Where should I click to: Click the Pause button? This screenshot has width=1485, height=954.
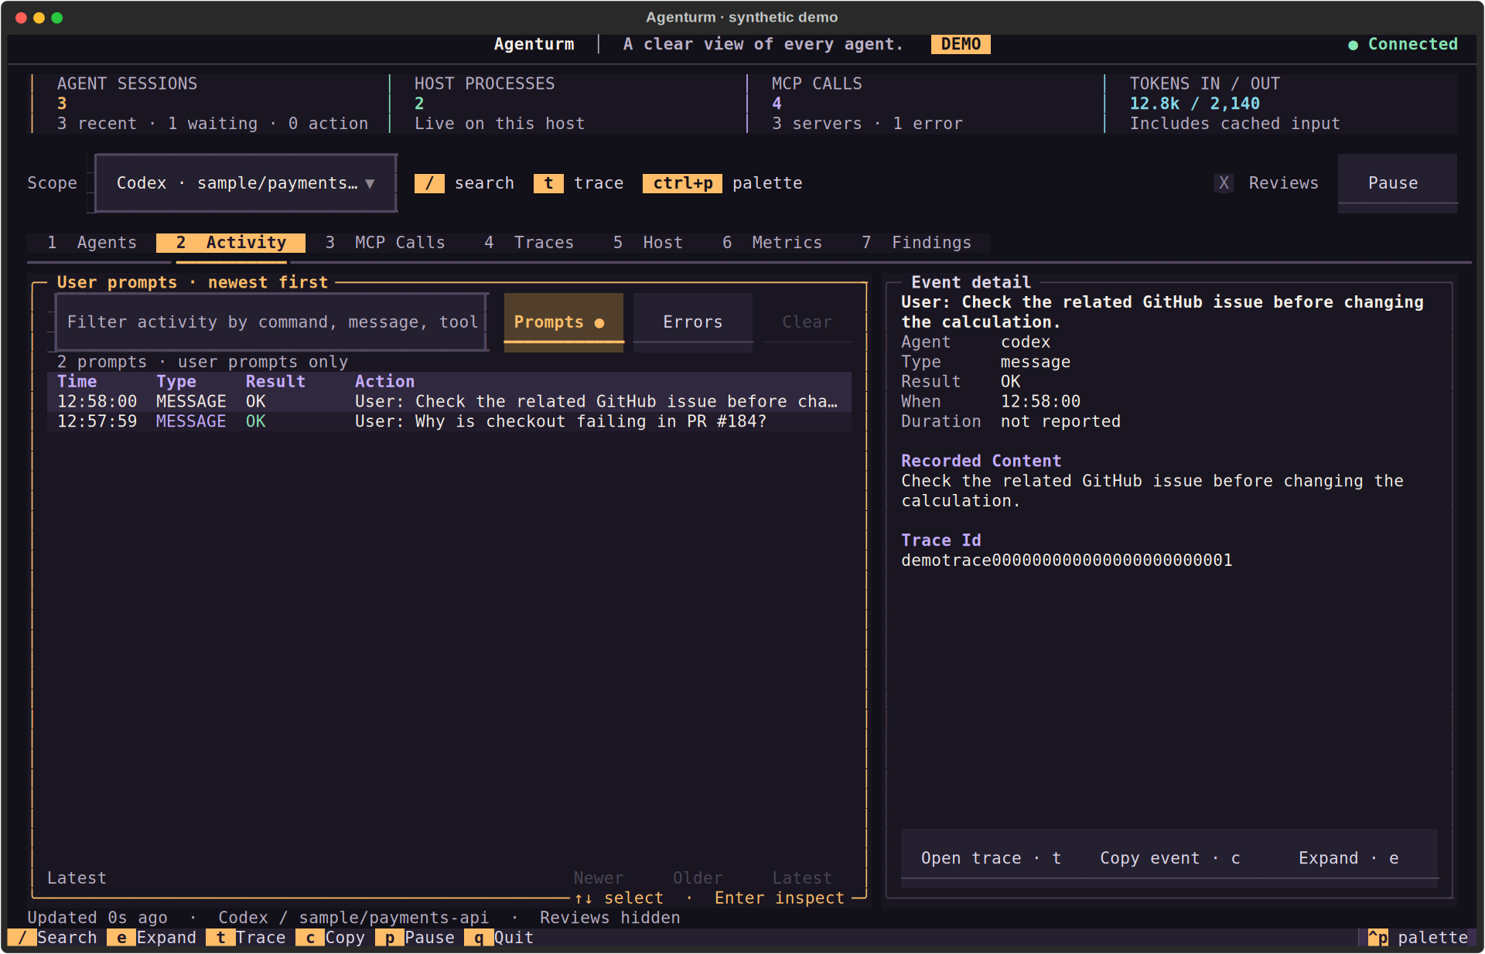[1398, 183]
